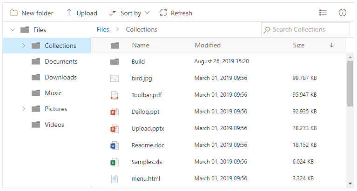Click the Search Collections input field

309,30
